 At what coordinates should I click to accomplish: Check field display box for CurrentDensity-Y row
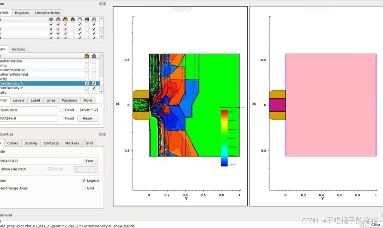pyautogui.click(x=87, y=88)
